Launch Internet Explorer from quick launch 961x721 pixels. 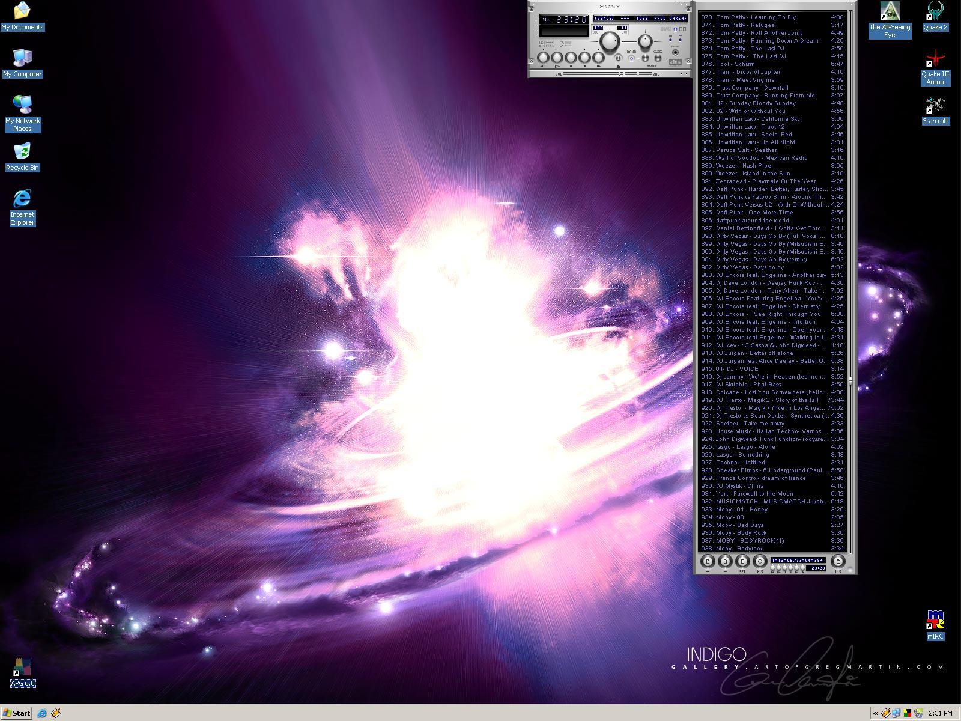pyautogui.click(x=42, y=713)
